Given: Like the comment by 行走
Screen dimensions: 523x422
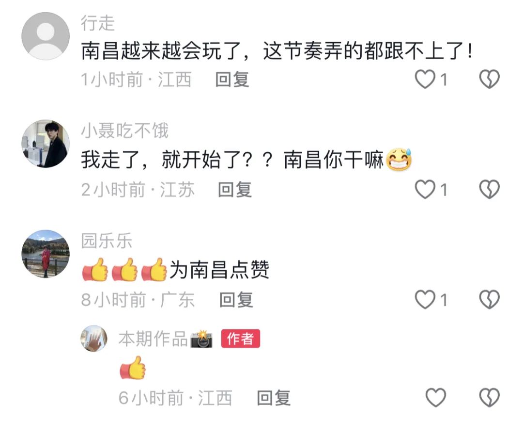Looking at the screenshot, I should (425, 79).
